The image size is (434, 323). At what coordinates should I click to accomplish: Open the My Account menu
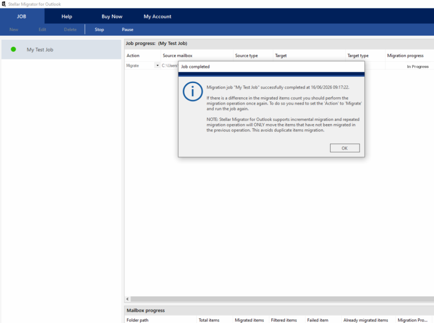click(x=157, y=17)
